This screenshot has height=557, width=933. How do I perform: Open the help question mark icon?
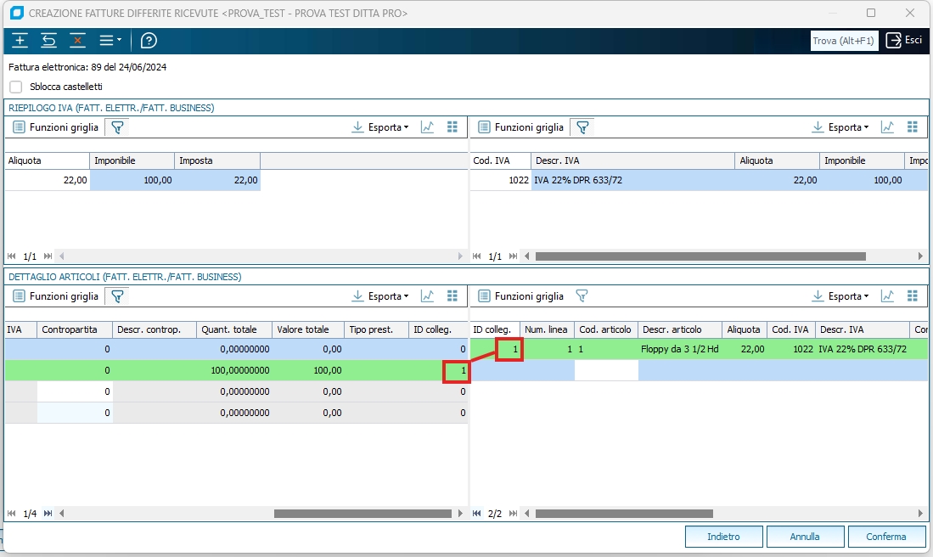(149, 41)
